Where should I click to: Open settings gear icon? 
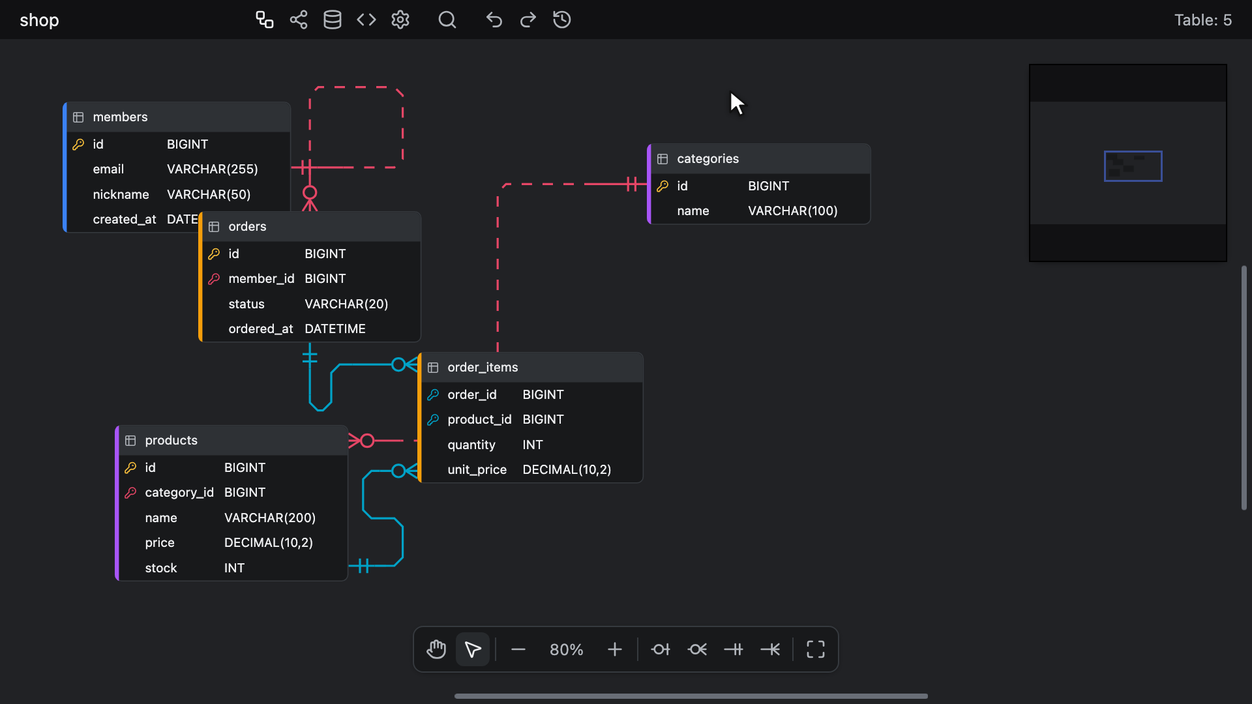click(400, 20)
